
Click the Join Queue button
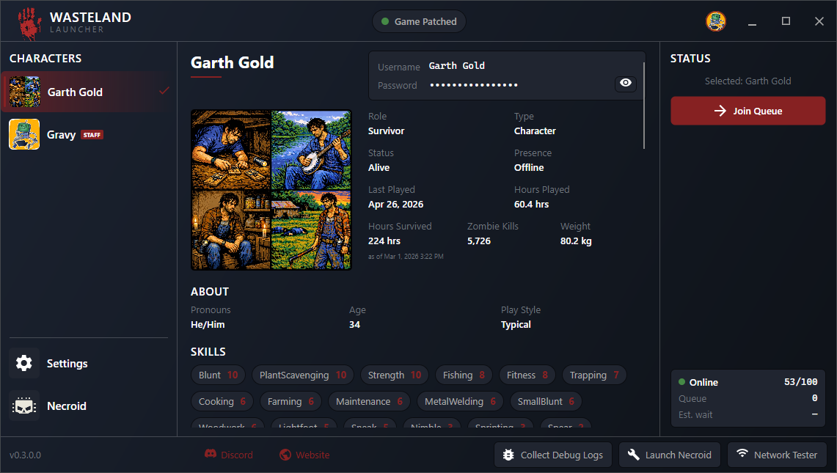point(748,111)
